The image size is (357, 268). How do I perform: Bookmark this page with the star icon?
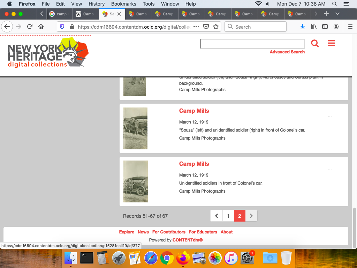[216, 27]
